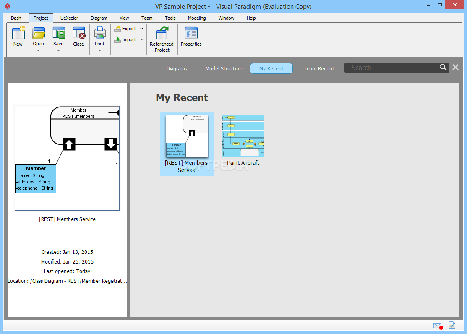This screenshot has height=334, width=467.
Task: Open the Tools tab
Action: [170, 18]
